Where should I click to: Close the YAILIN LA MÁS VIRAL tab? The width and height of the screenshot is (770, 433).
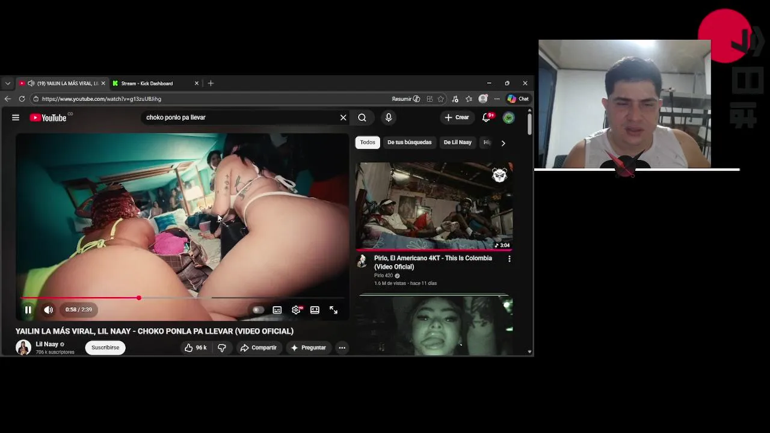103,84
